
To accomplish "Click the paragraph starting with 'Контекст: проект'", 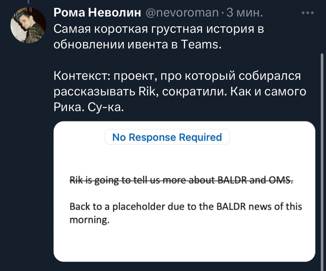I will (180, 92).
